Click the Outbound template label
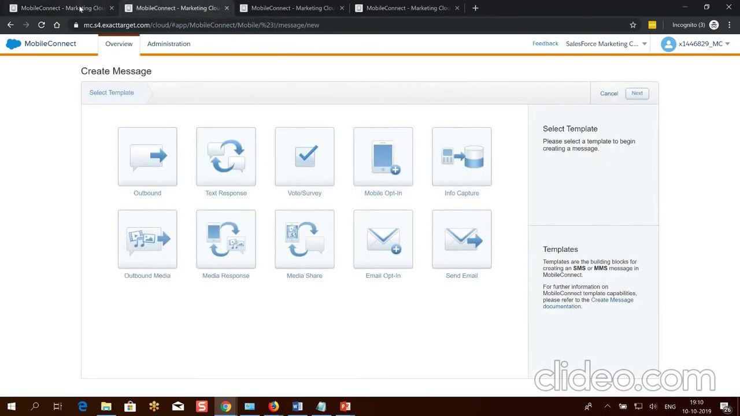This screenshot has height=416, width=740. [147, 193]
